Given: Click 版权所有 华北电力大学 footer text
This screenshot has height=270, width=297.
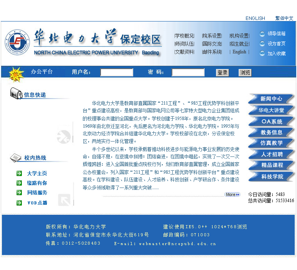Looking at the screenshot, I should pos(76,227).
